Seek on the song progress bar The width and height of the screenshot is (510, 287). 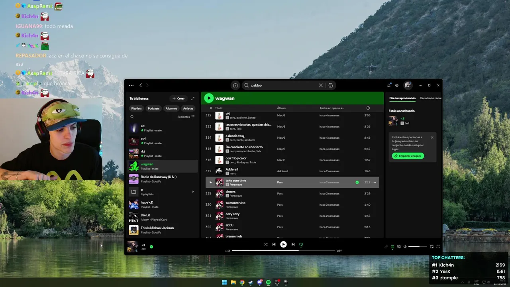click(x=283, y=251)
